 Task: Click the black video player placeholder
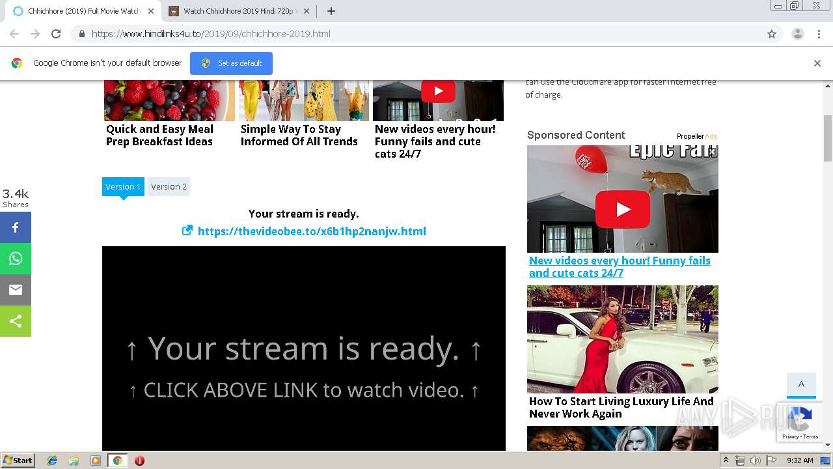coord(304,348)
